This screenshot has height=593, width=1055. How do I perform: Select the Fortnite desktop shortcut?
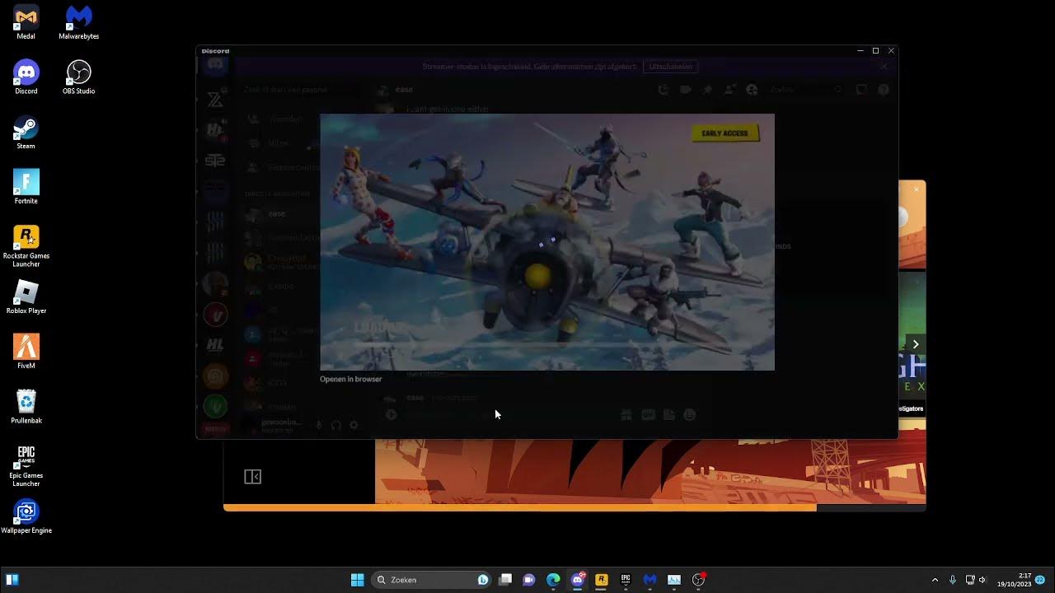tap(26, 188)
